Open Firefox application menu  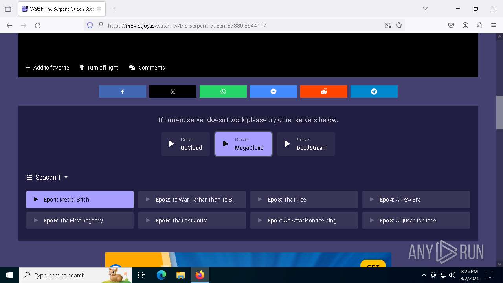coord(494,25)
